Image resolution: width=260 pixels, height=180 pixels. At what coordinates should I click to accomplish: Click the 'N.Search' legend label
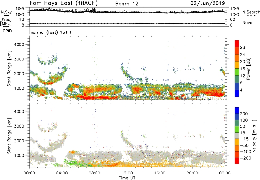pyautogui.click(x=251, y=12)
